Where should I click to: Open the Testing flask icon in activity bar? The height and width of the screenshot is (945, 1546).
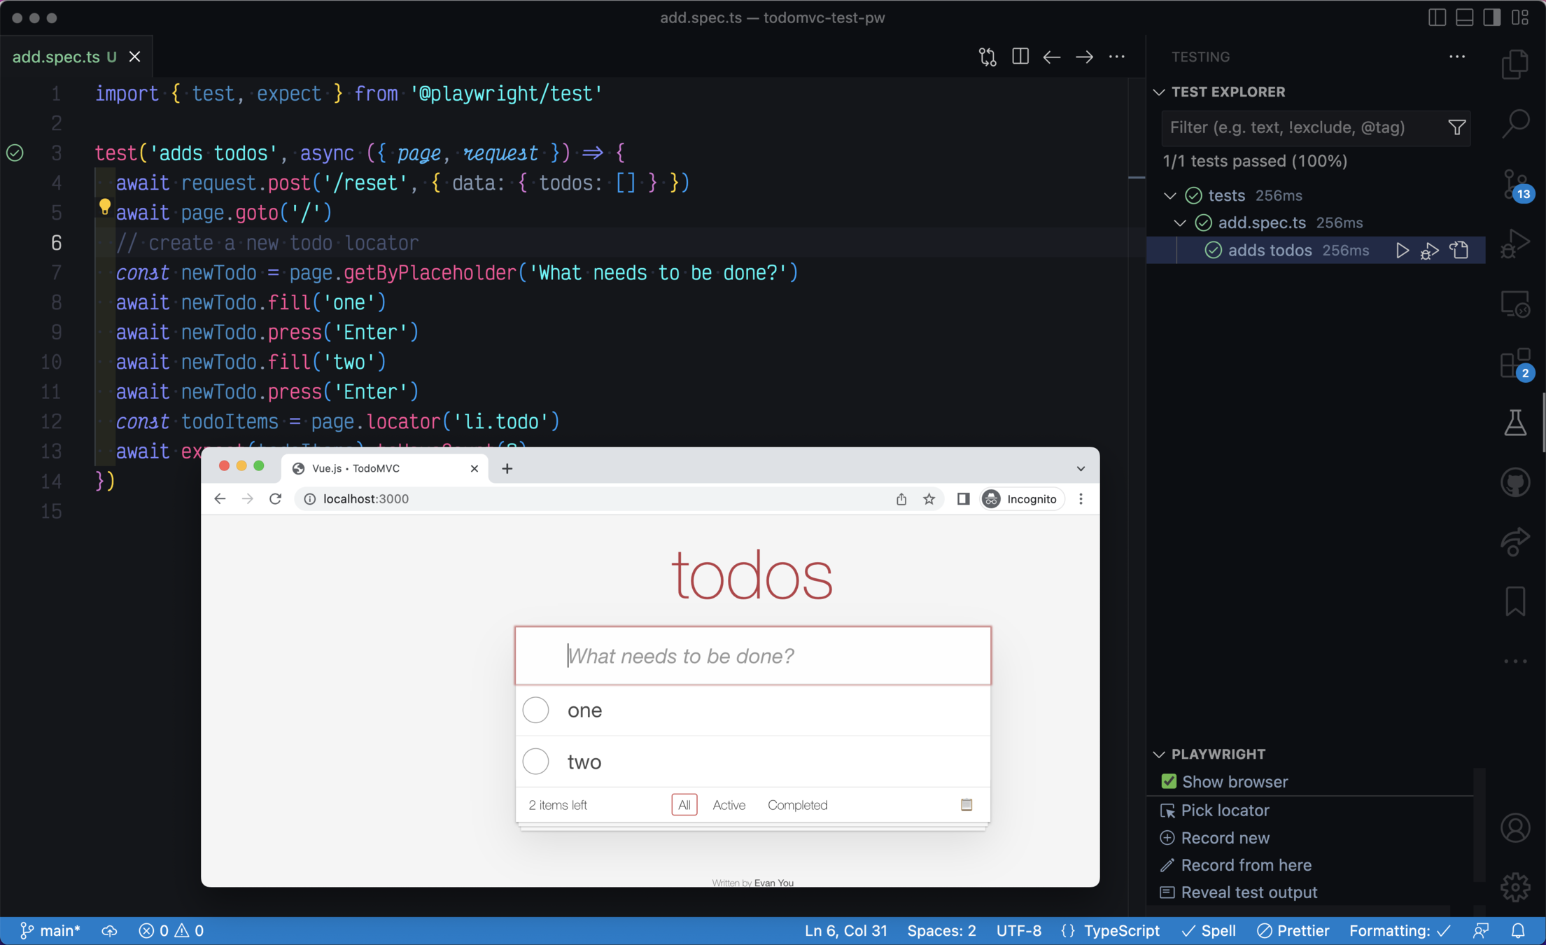1515,423
